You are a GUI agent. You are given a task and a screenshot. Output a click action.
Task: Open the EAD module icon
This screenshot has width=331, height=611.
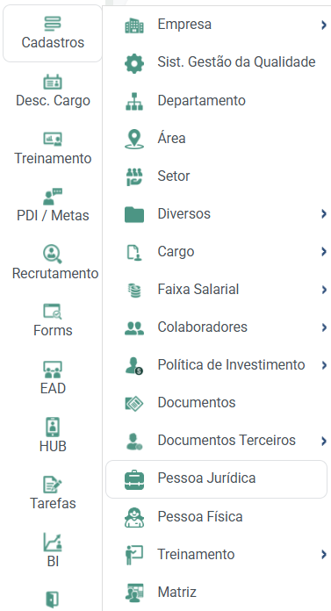click(x=53, y=370)
